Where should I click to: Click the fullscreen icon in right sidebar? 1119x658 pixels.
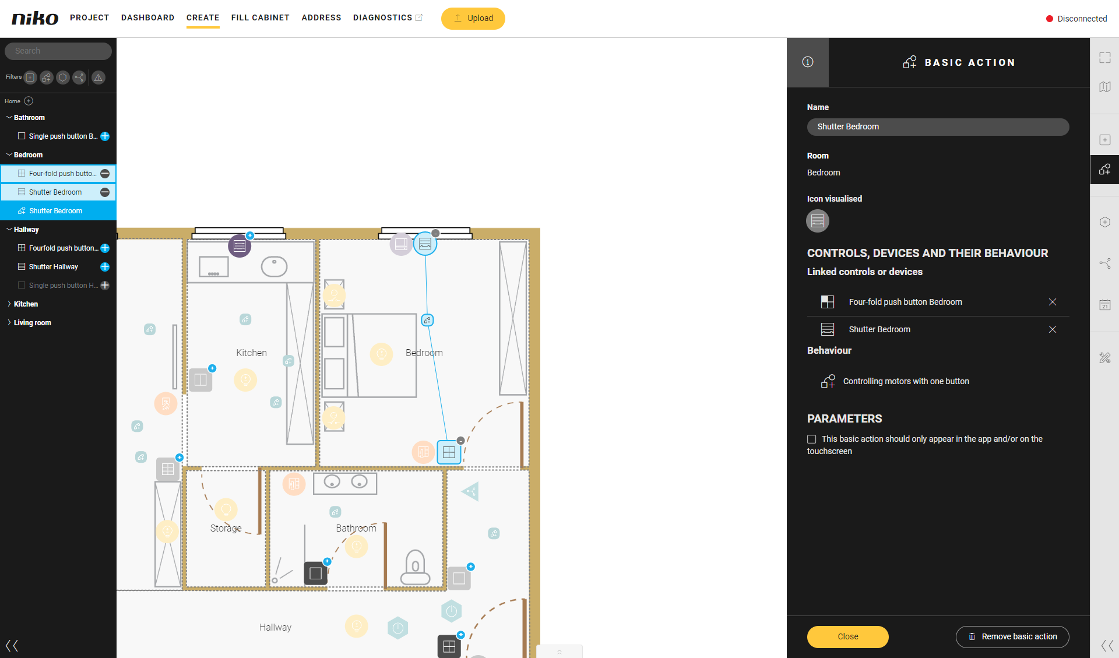[1104, 58]
